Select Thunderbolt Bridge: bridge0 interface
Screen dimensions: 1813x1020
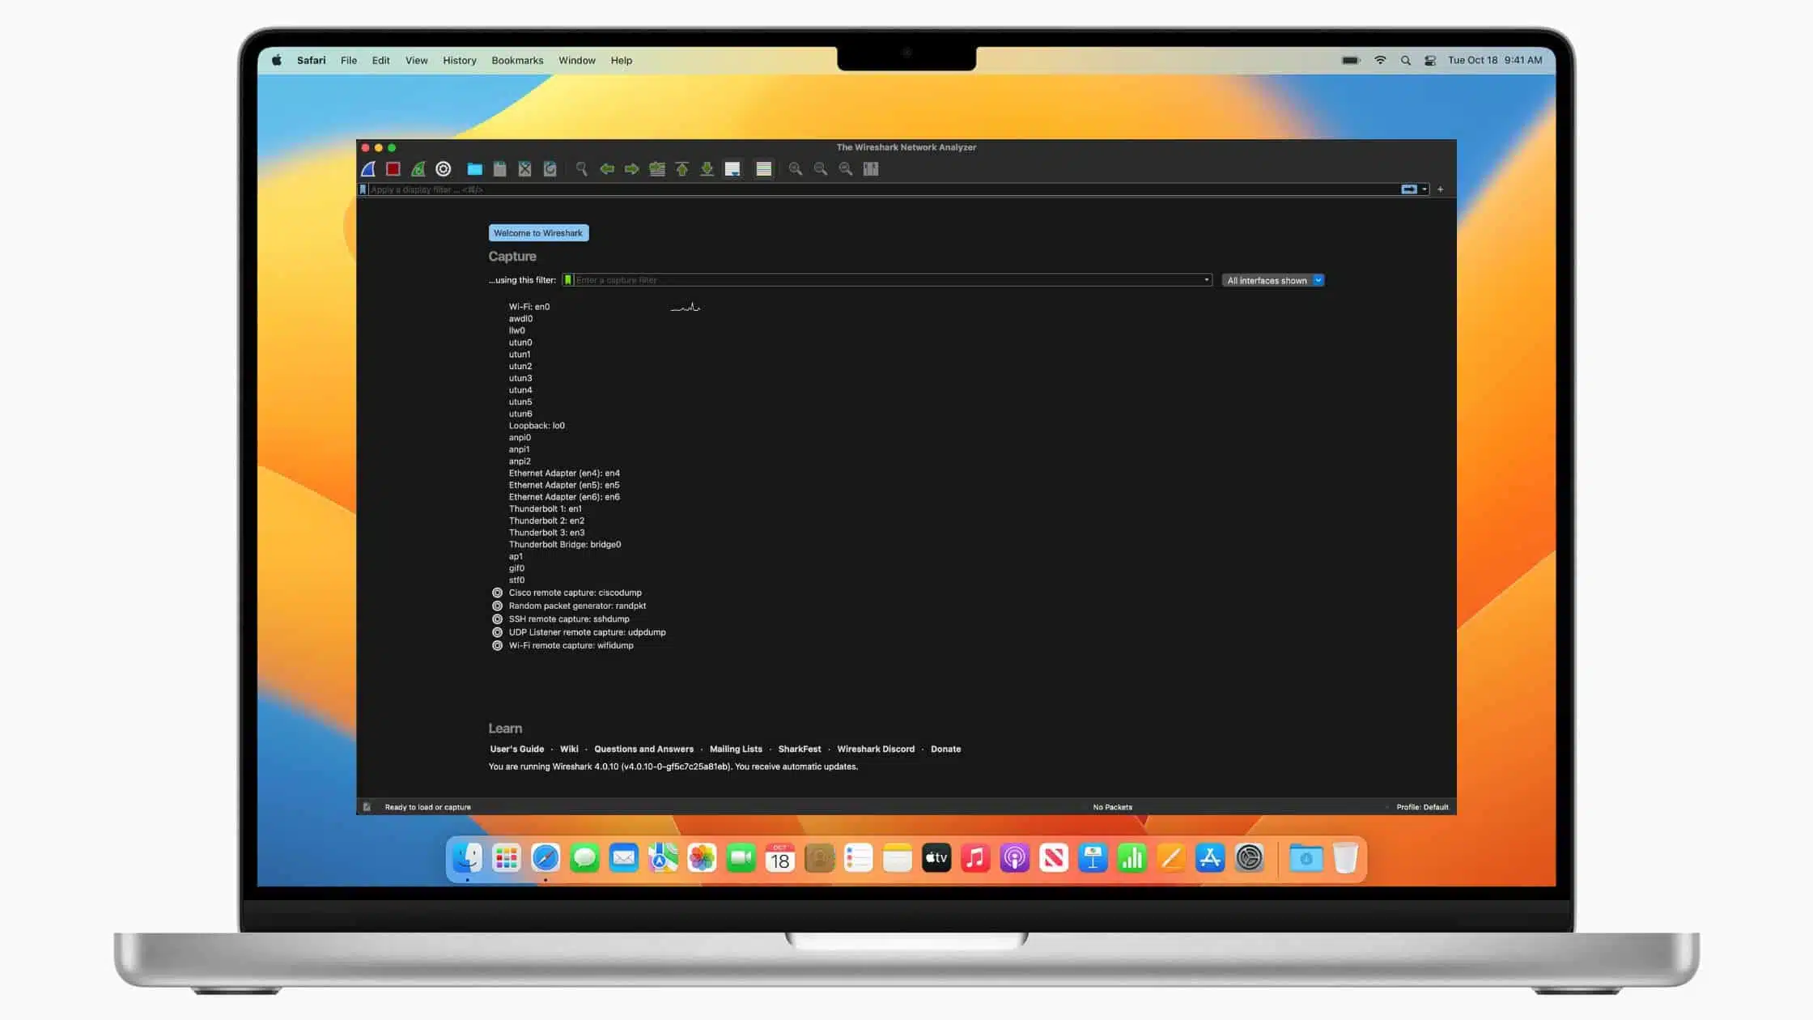point(565,545)
